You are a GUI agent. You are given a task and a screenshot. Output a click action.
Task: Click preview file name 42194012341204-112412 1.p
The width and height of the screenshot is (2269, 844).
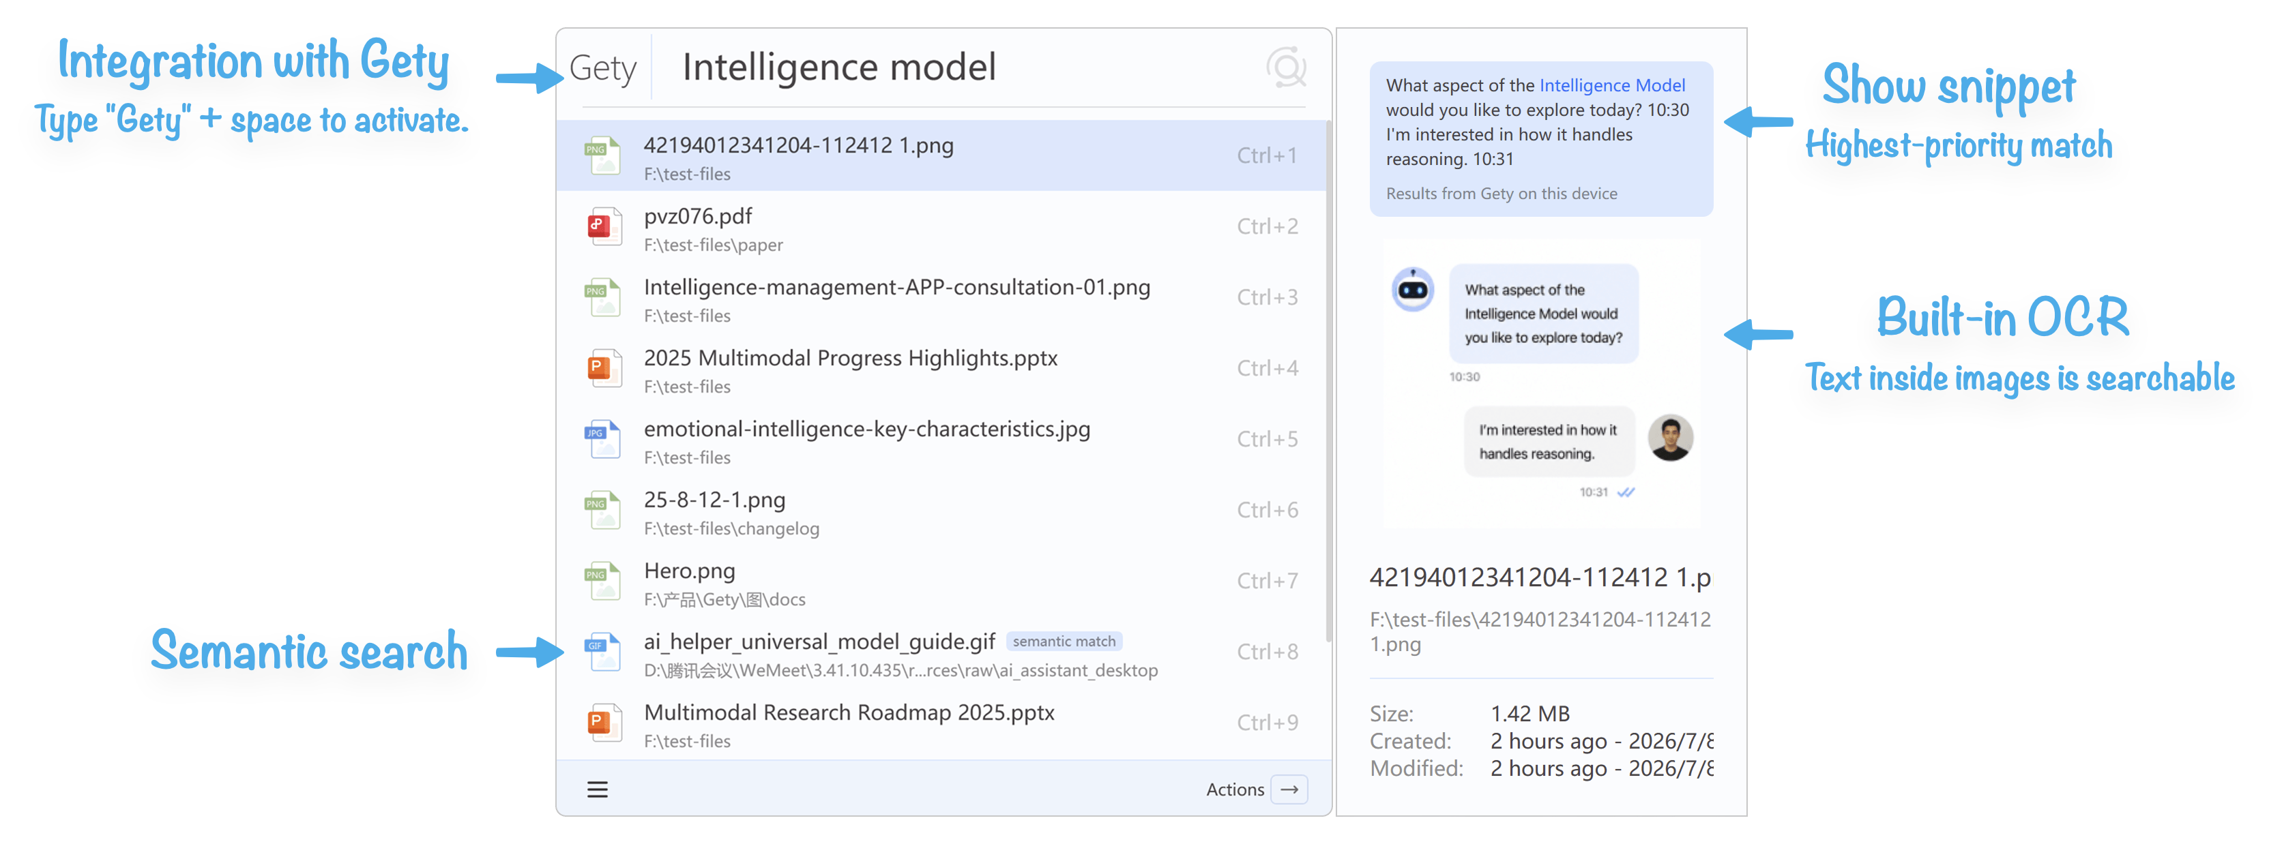tap(1540, 578)
